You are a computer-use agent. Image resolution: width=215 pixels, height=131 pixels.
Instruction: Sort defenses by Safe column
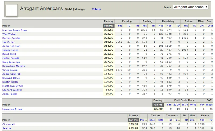(161, 120)
